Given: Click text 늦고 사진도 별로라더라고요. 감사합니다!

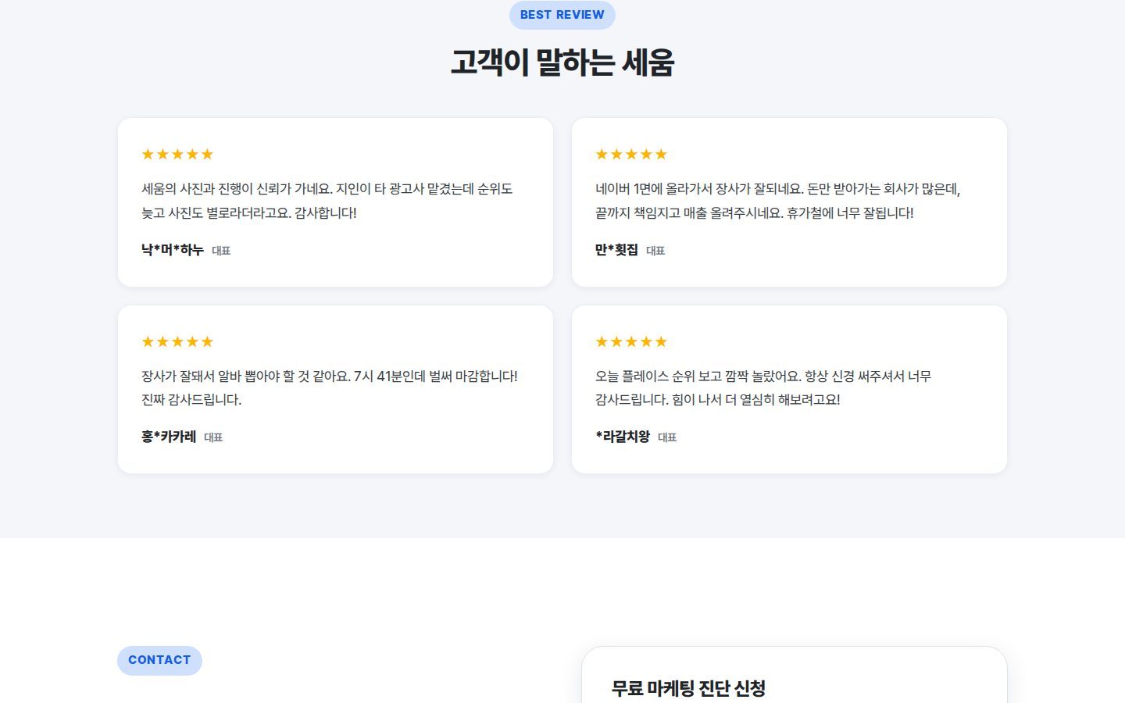Looking at the screenshot, I should (249, 212).
